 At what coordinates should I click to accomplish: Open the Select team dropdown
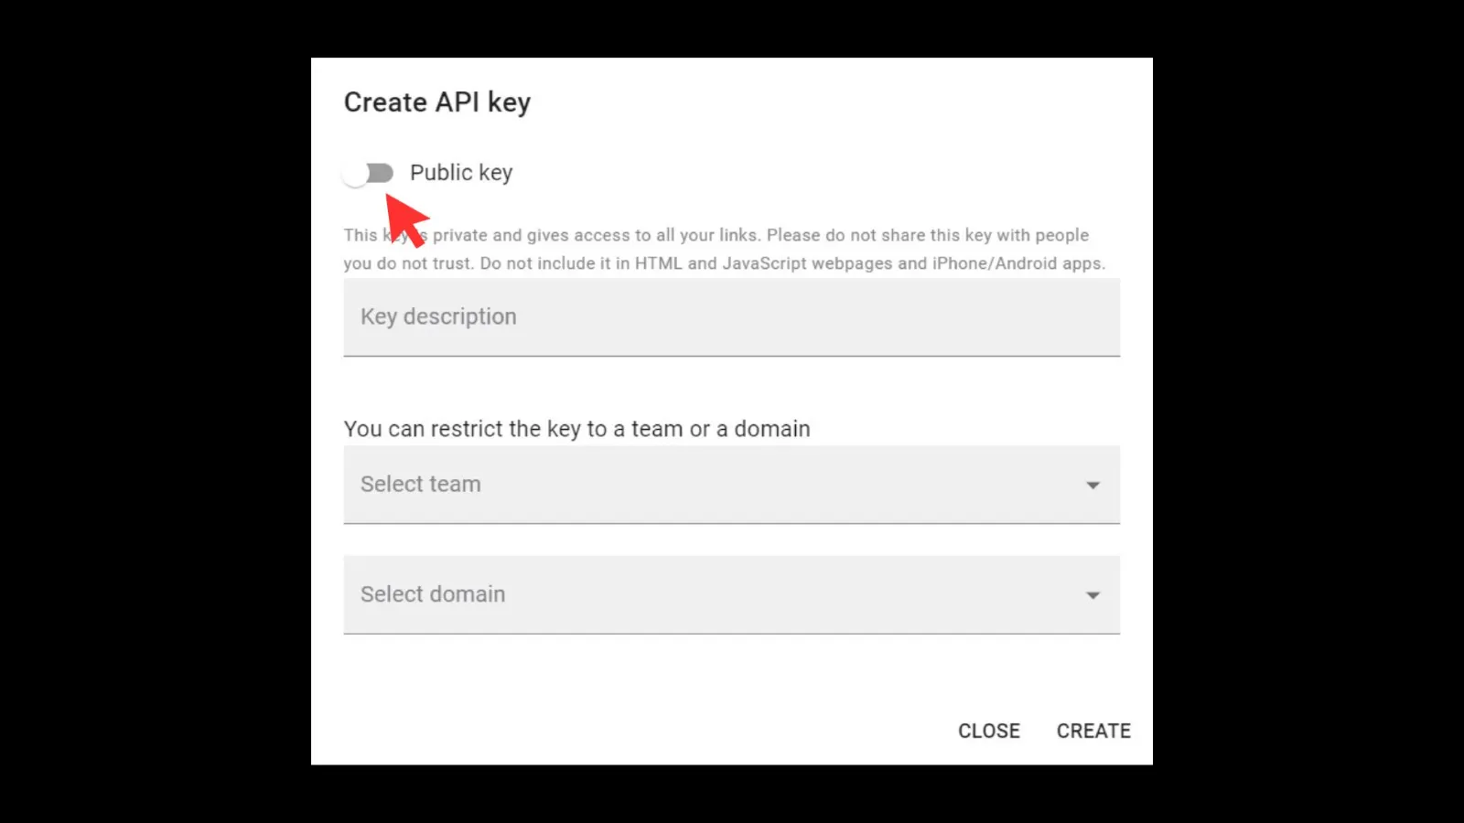pyautogui.click(x=732, y=485)
